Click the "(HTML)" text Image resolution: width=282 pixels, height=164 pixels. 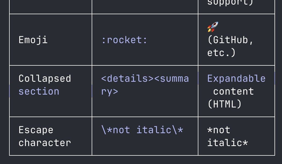pyautogui.click(x=224, y=104)
